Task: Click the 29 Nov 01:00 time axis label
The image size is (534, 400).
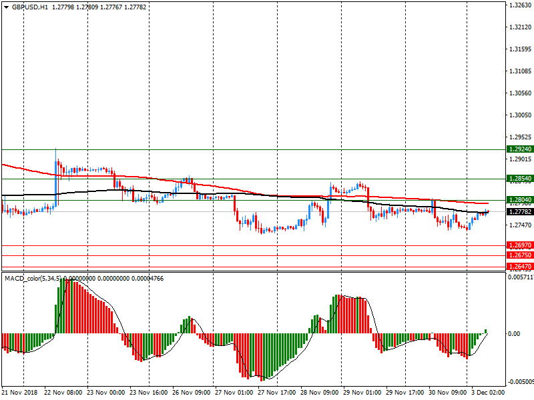Action: pyautogui.click(x=362, y=393)
